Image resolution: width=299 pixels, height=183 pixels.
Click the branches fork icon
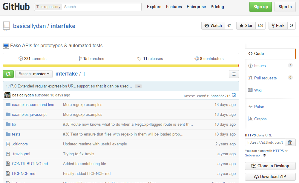click(80, 59)
